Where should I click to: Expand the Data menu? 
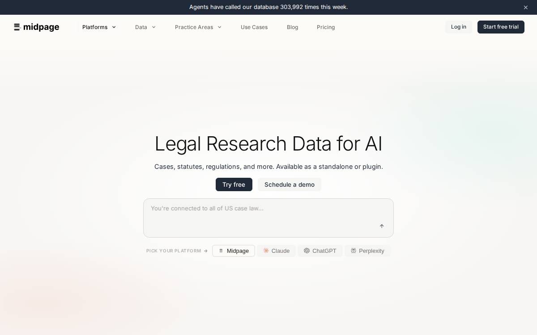(x=145, y=27)
